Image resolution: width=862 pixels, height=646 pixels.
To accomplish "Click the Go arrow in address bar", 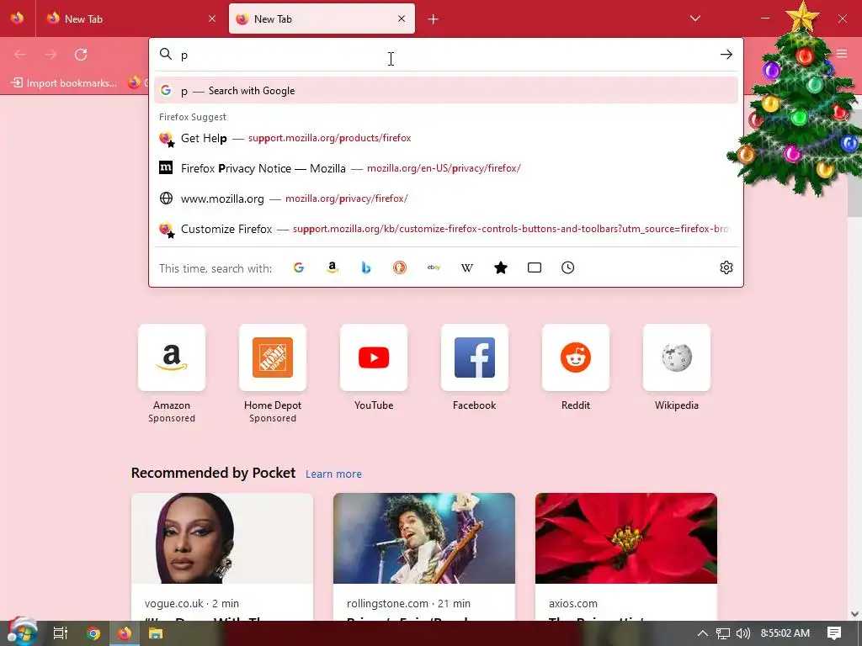I will pos(726,55).
